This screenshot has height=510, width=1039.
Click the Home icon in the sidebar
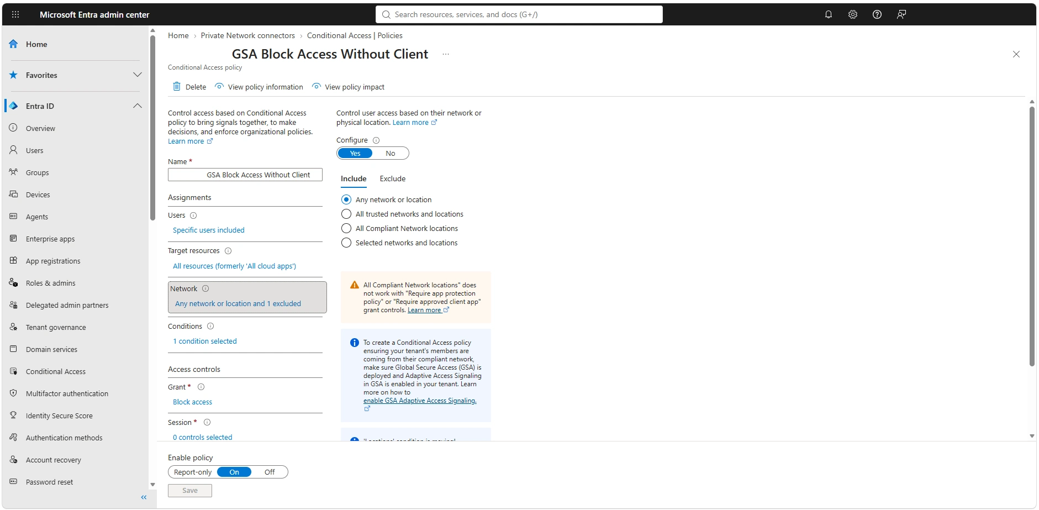pos(14,44)
